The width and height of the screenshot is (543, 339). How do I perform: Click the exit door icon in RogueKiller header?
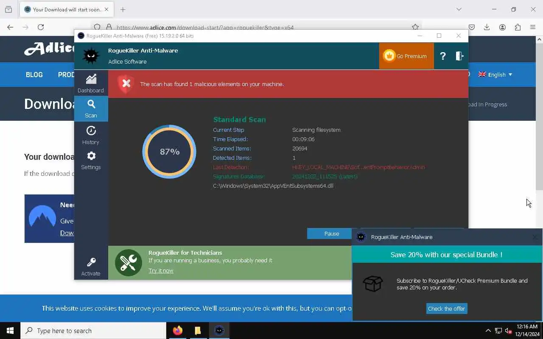[x=459, y=56]
